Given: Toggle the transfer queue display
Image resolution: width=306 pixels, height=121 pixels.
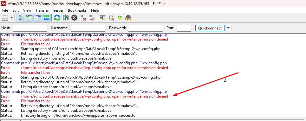Looking at the screenshot, I should pyautogui.click(x=47, y=18).
